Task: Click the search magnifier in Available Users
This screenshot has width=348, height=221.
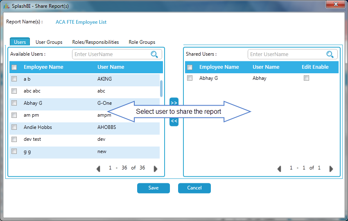Action: (x=154, y=54)
